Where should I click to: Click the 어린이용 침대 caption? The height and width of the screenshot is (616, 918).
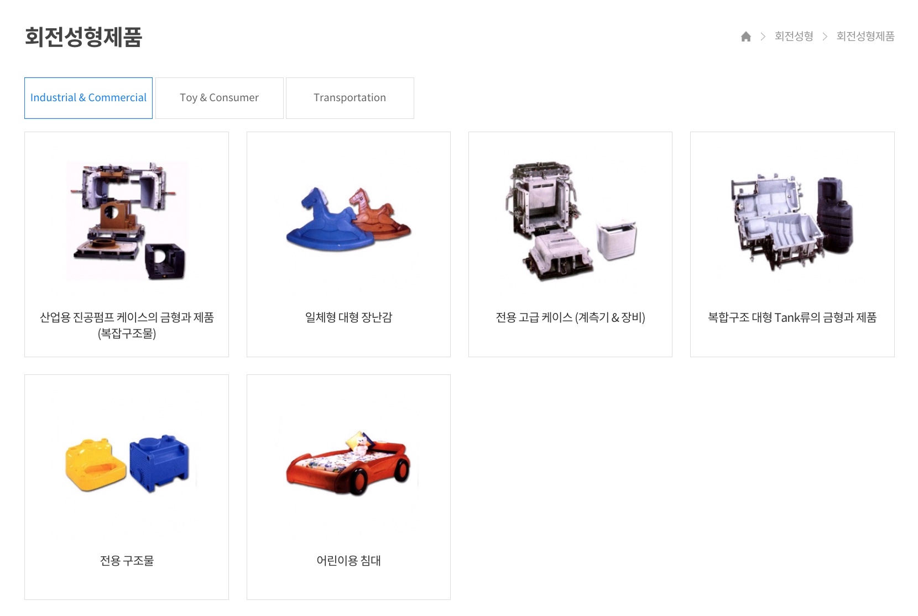tap(348, 561)
